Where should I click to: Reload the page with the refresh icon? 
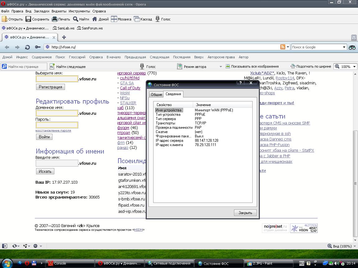(x=27, y=47)
